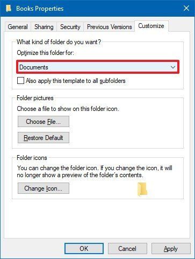Click the Choose File button

pos(44,122)
